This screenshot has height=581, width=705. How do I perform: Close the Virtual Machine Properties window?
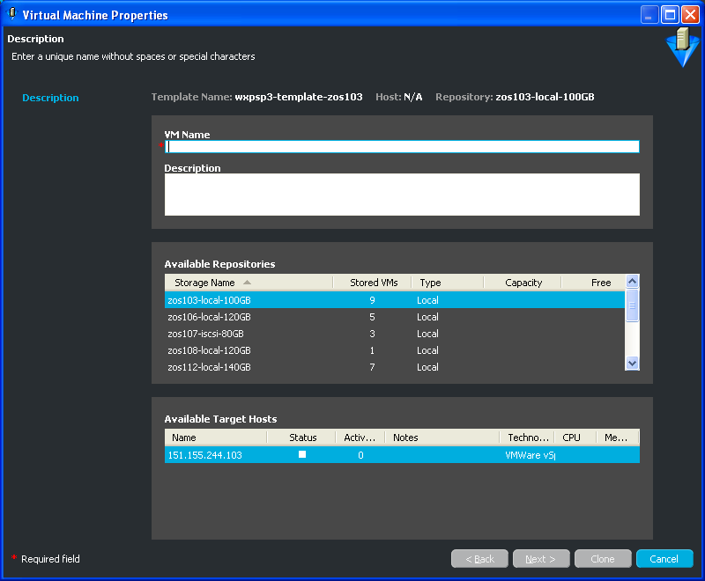(690, 15)
